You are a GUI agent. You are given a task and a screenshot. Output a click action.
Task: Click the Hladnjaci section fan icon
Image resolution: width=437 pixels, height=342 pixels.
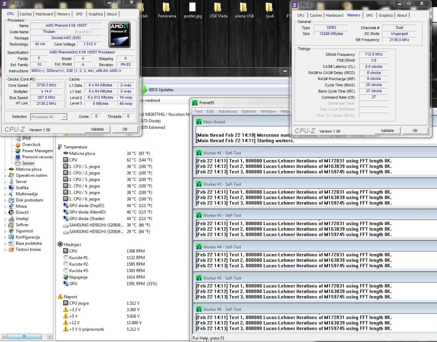(60, 244)
